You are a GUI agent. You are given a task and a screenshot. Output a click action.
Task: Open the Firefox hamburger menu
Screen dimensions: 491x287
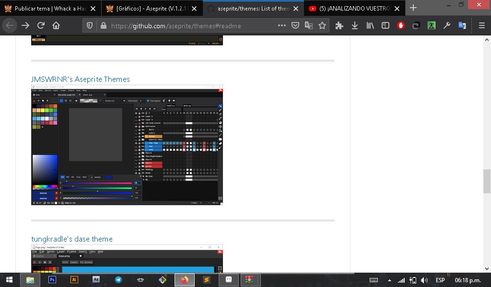pyautogui.click(x=481, y=26)
